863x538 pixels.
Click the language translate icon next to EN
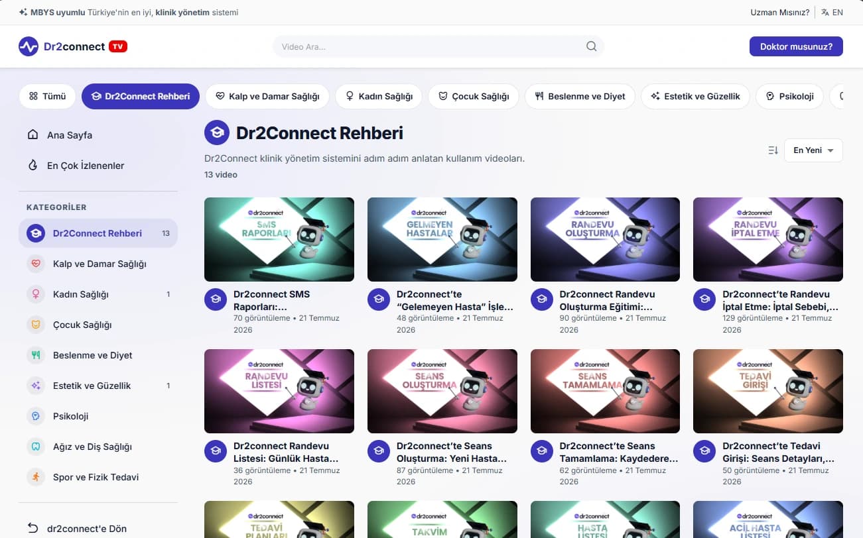click(x=825, y=13)
